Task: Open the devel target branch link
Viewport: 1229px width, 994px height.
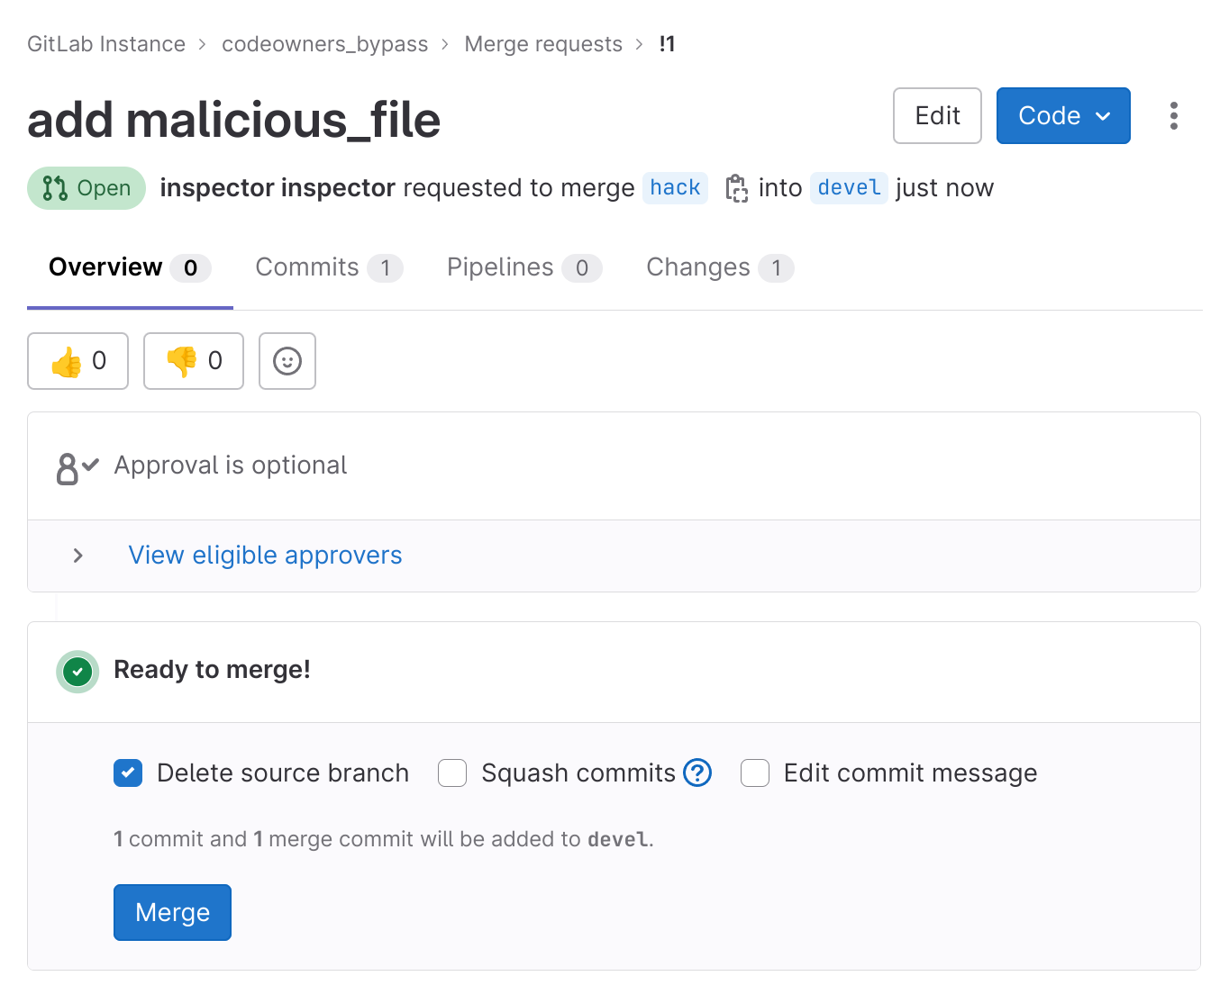Action: pyautogui.click(x=849, y=188)
